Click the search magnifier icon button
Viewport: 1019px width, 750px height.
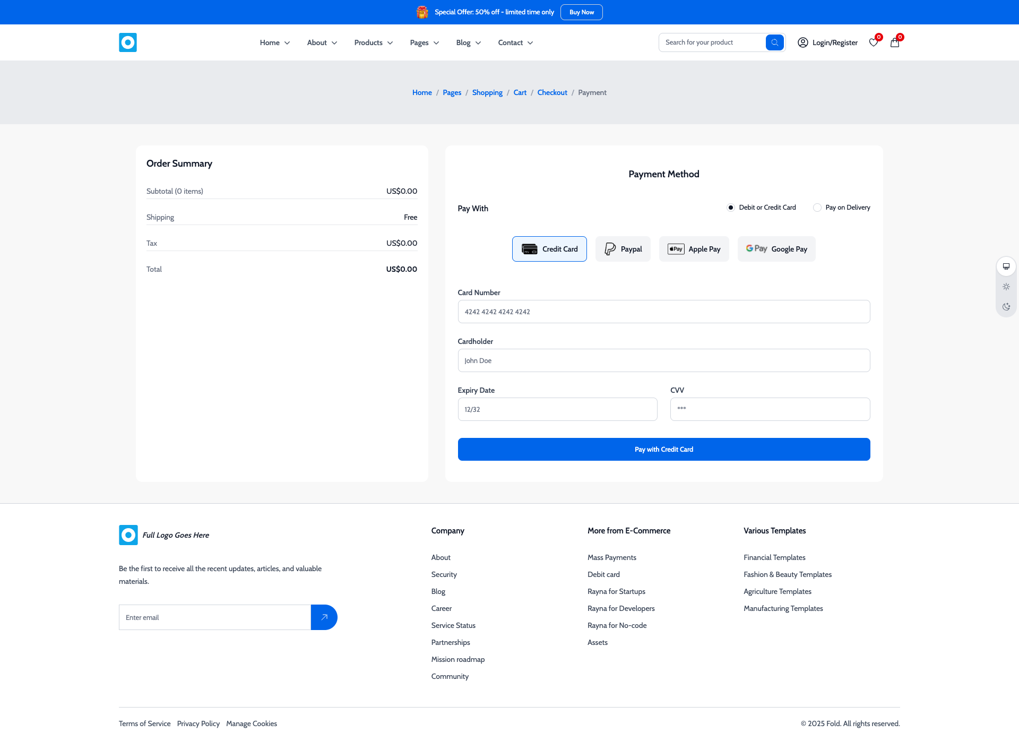(x=774, y=42)
